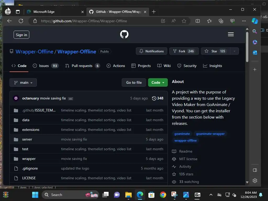Click the page vertical scrollbar thumb
268x201 pixels.
click(x=247, y=47)
